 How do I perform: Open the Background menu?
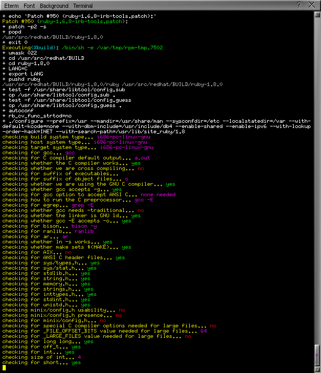pos(54,6)
